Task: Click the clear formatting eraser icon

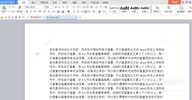Action: pyautogui.click(x=63, y=7)
